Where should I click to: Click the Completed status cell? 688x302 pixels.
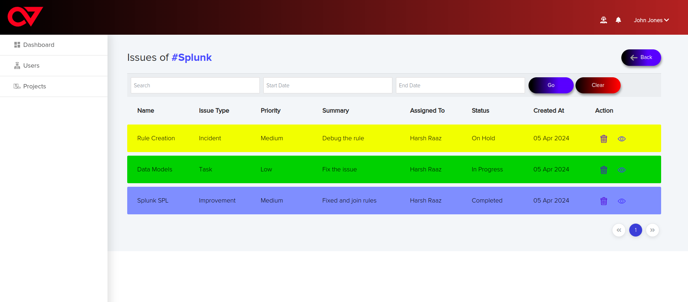pos(487,200)
